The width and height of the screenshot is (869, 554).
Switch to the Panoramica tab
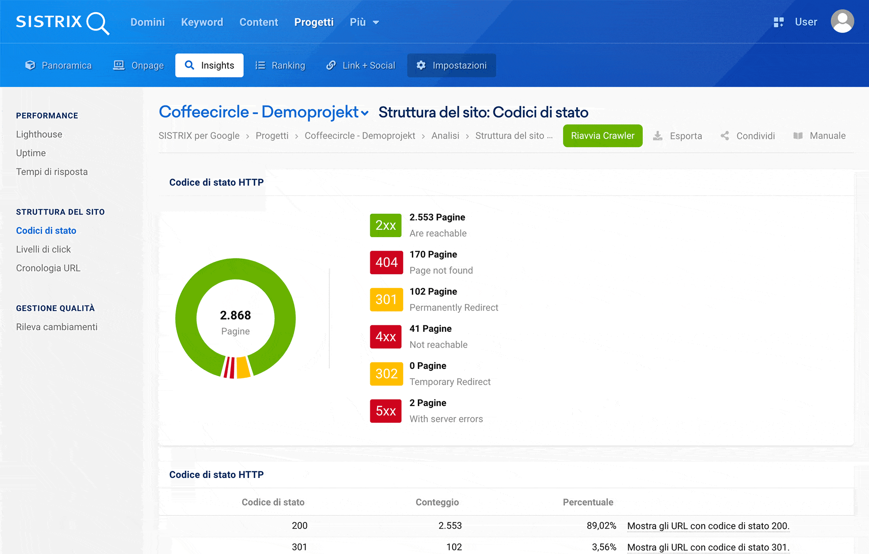coord(58,65)
